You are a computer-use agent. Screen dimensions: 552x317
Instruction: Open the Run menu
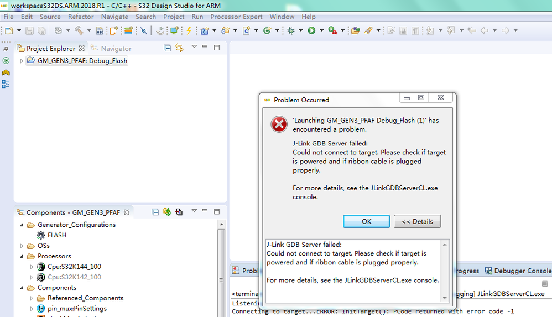(x=197, y=17)
